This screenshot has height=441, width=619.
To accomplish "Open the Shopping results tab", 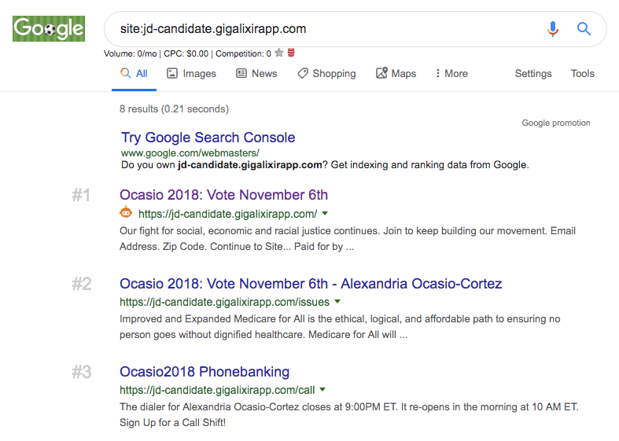I will [326, 74].
